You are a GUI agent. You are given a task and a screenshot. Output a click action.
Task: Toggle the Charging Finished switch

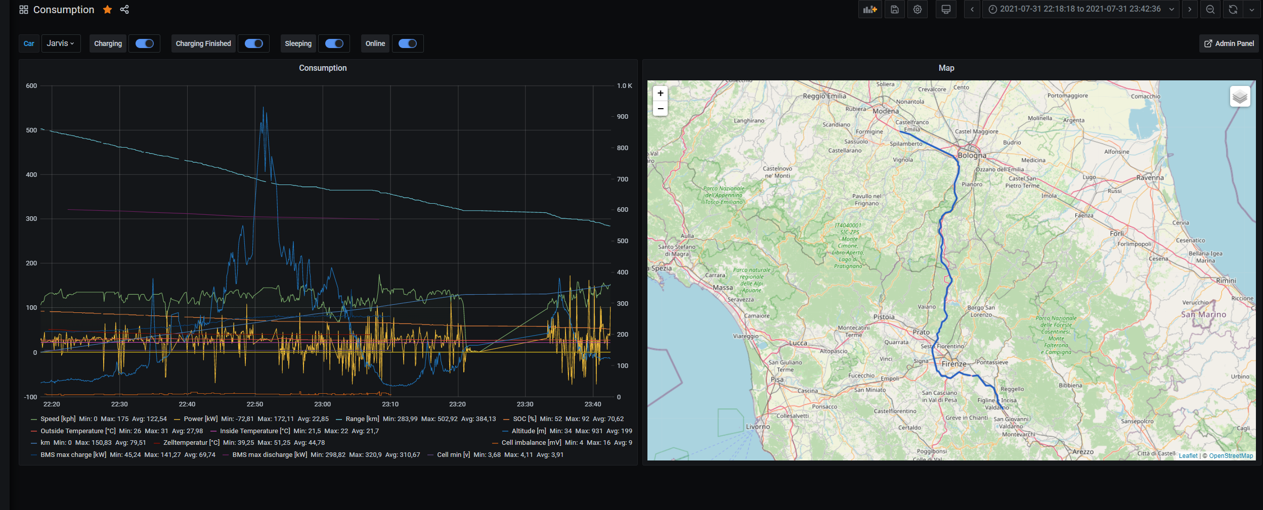tap(254, 43)
